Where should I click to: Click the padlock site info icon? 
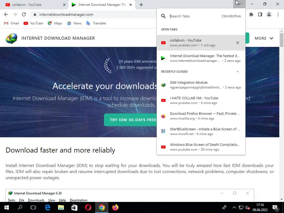point(35,14)
